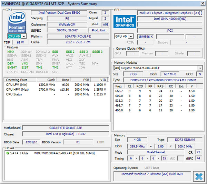This screenshot has height=184, width=207.
Task: Click the Memory Clock 399.9 MHz field
Action: click(x=137, y=146)
